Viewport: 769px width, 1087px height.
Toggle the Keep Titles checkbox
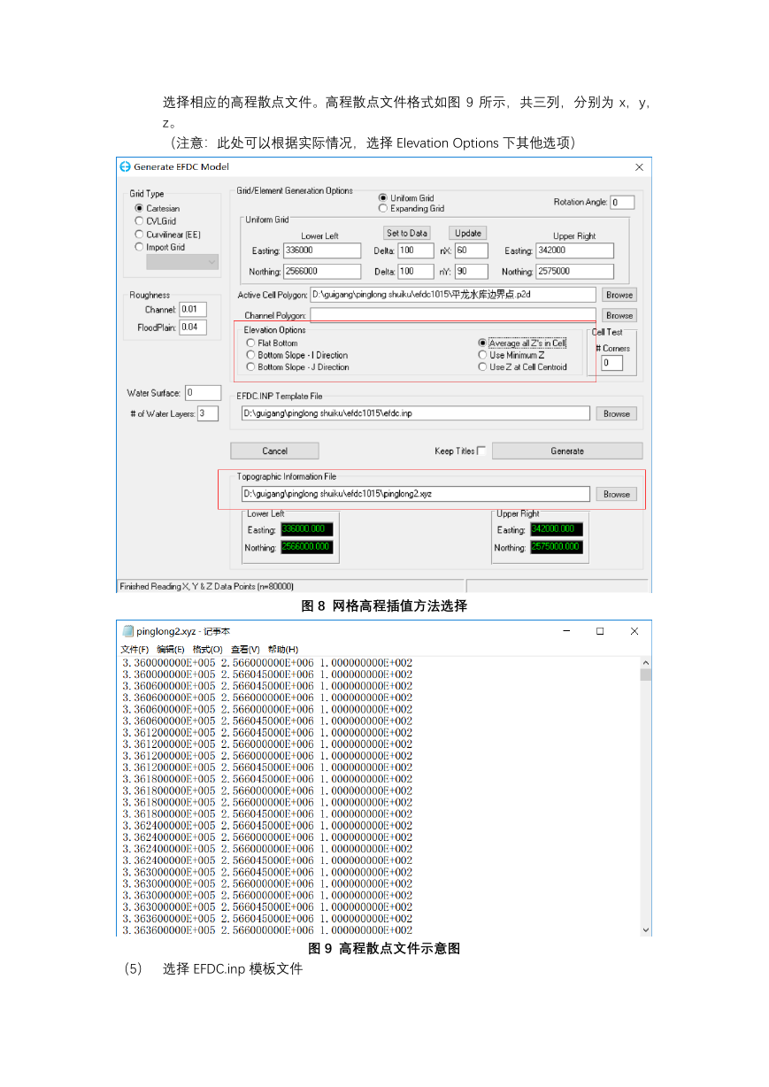pos(481,451)
